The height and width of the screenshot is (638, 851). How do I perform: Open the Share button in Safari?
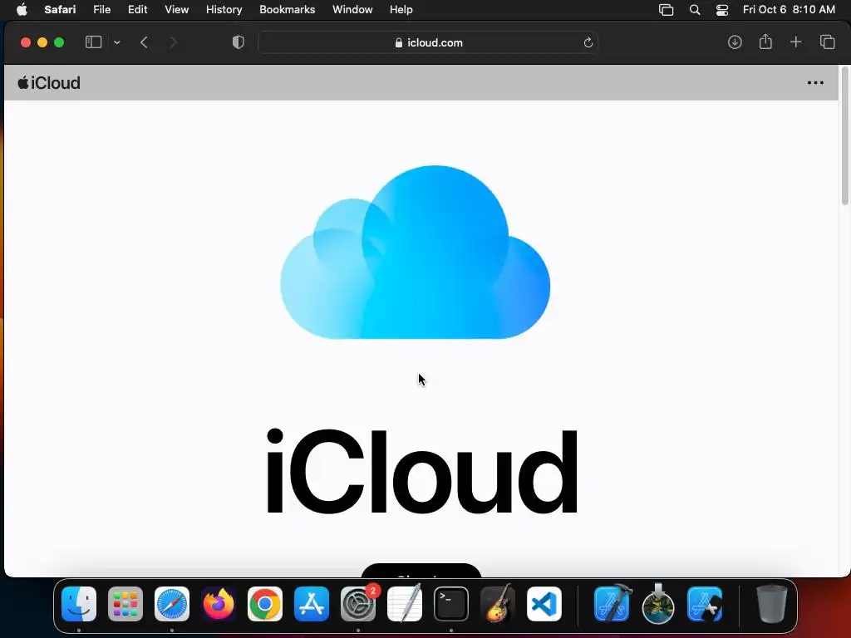point(765,42)
